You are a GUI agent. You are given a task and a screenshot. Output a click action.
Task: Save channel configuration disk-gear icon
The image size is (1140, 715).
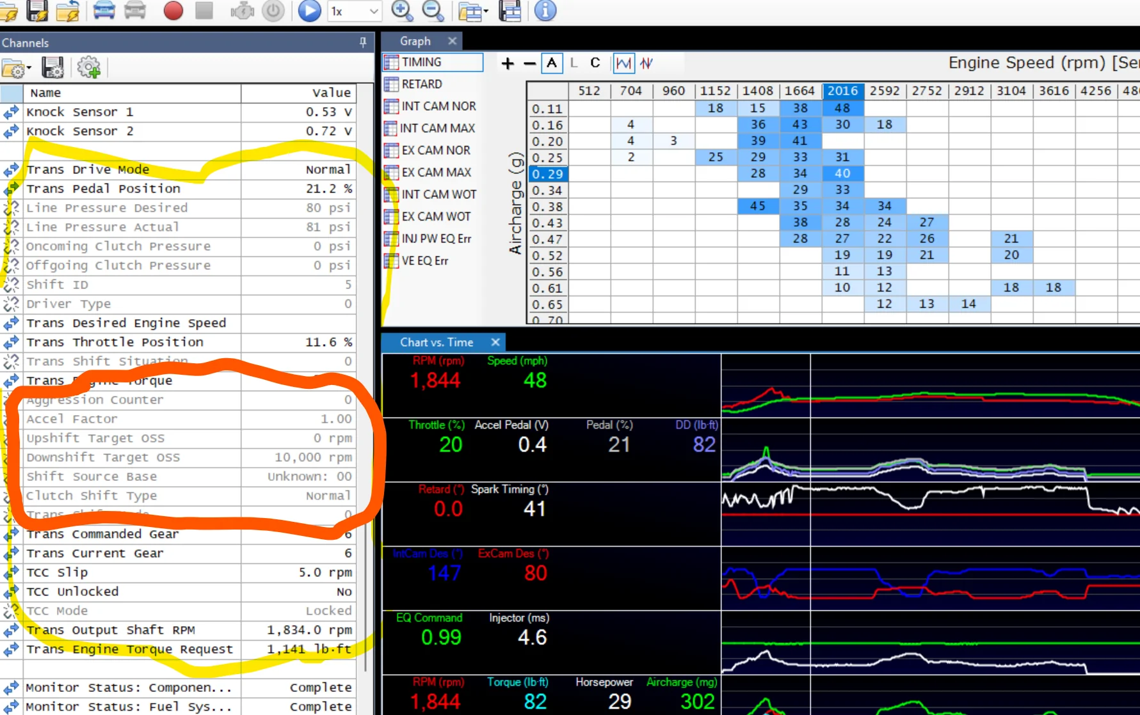[52, 67]
